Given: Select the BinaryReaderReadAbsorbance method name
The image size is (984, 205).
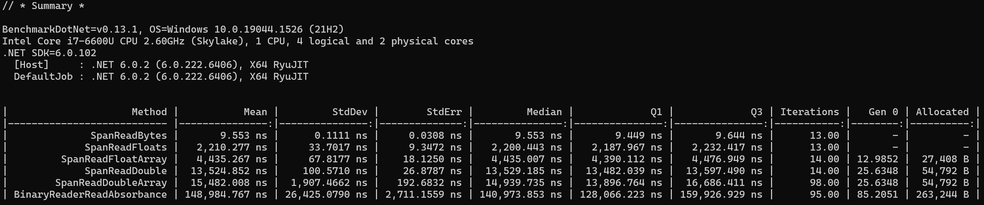Looking at the screenshot, I should [x=91, y=195].
